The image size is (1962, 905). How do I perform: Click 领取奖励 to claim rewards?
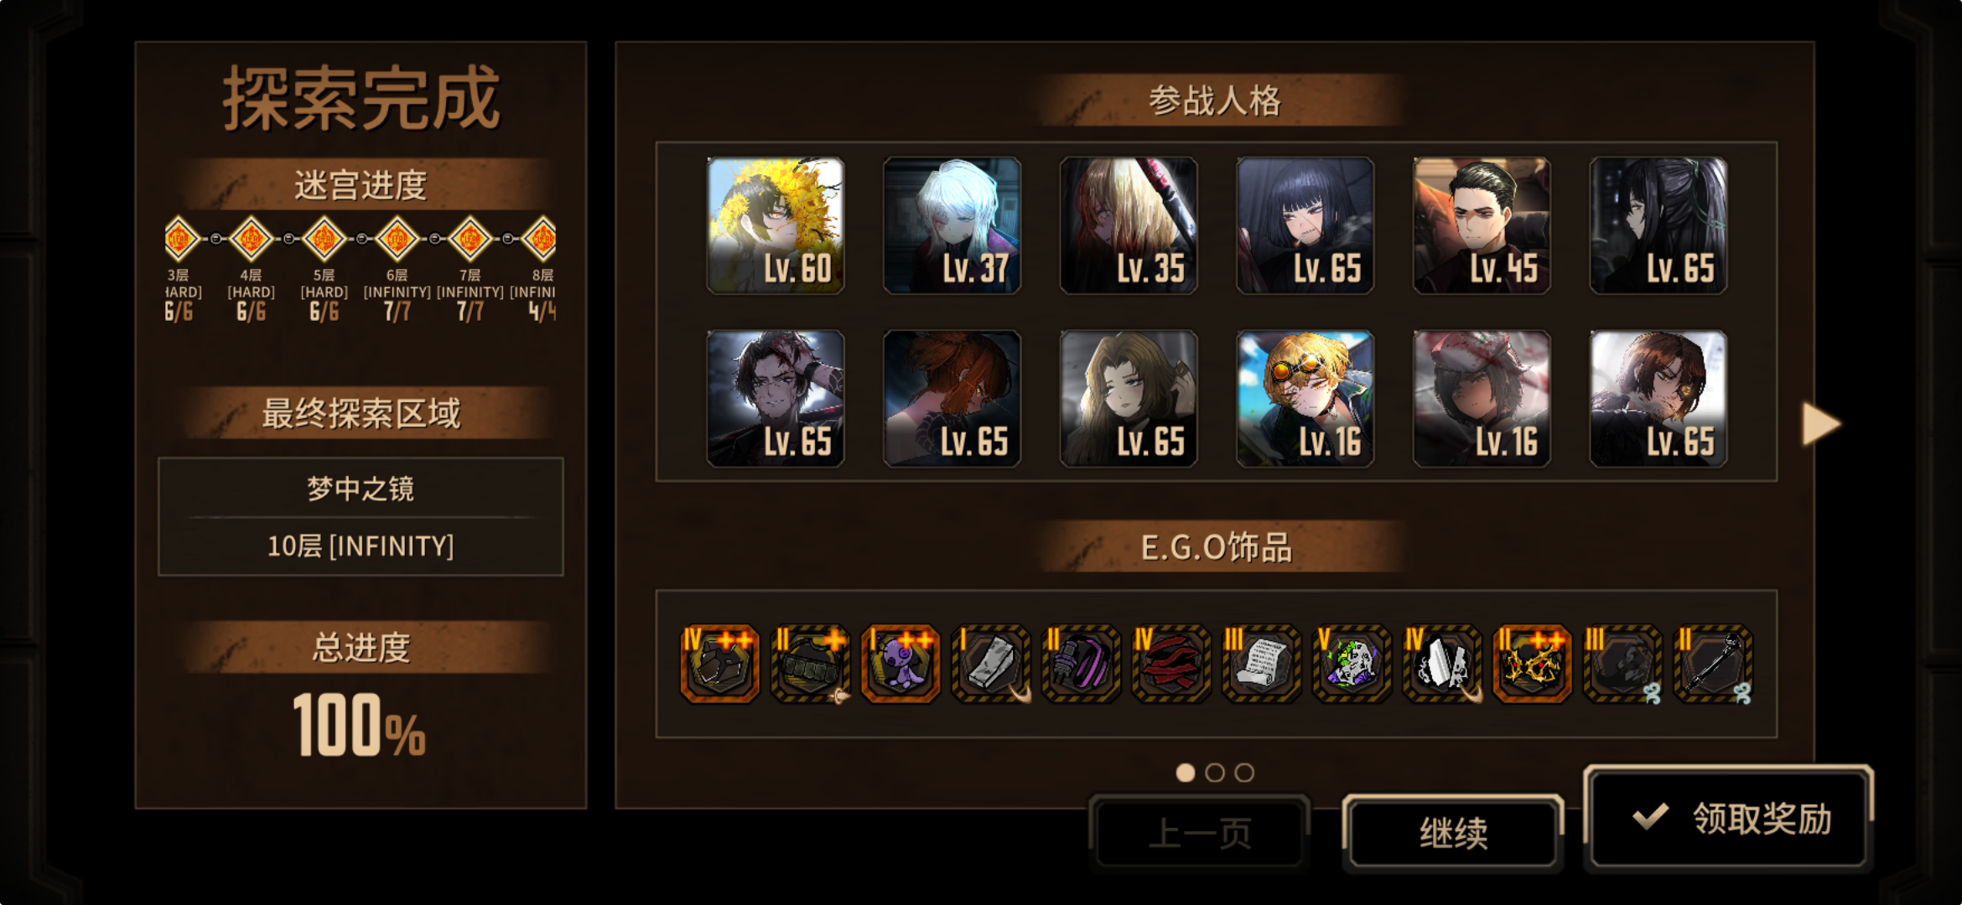1729,819
